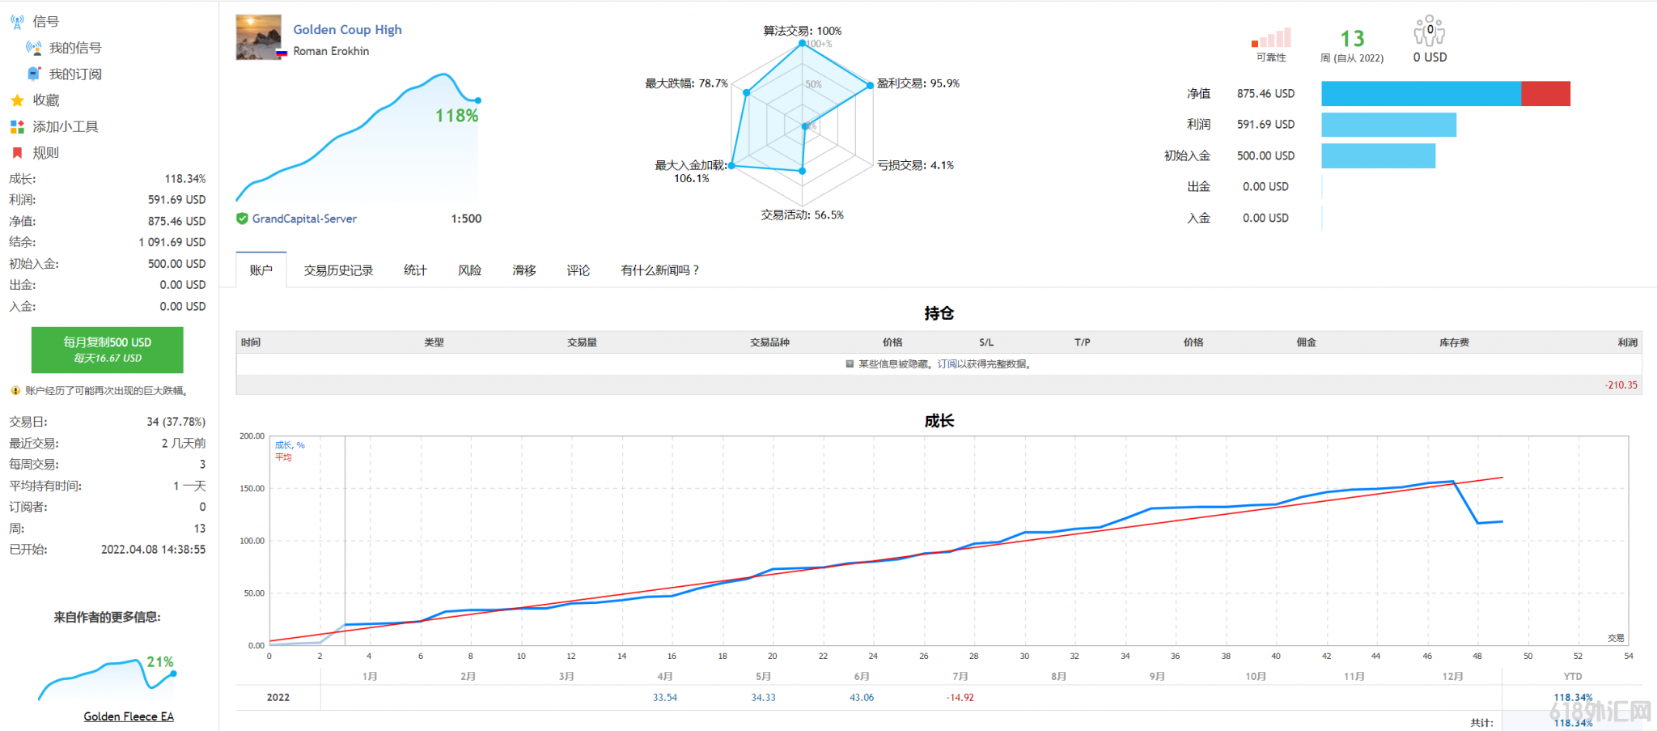Click the 最大跌幅: 78.7% radar label
The image size is (1657, 731).
(687, 83)
